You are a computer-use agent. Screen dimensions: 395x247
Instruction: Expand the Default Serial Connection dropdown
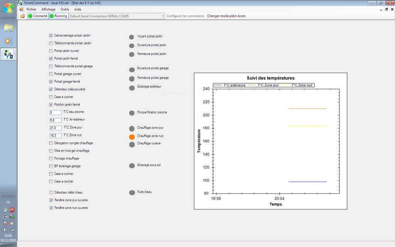[x=162, y=16]
